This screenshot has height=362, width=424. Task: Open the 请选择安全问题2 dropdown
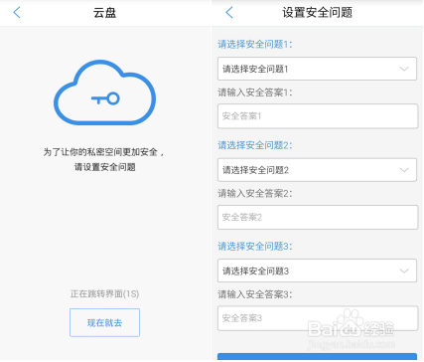click(317, 170)
